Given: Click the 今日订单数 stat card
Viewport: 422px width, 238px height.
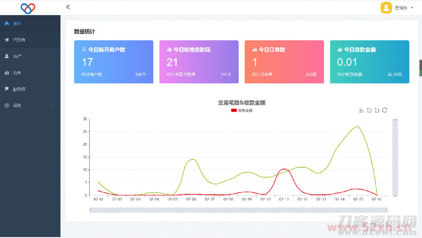Looking at the screenshot, I should click(x=284, y=62).
